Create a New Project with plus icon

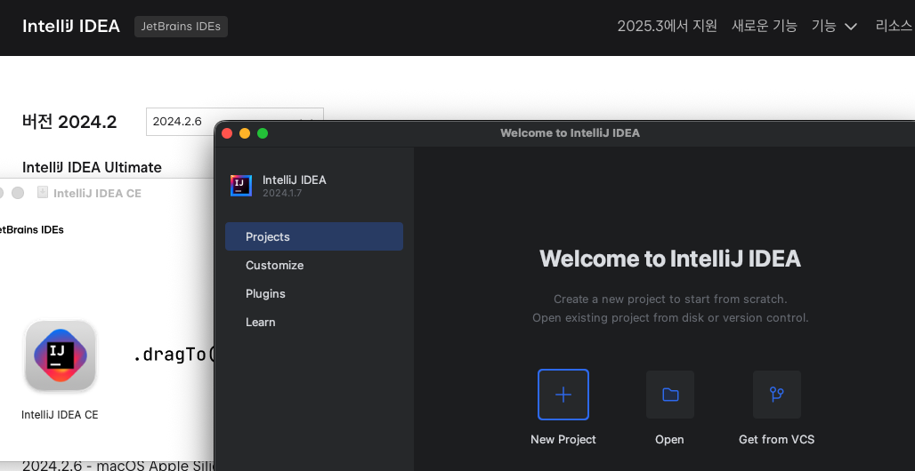click(x=563, y=395)
